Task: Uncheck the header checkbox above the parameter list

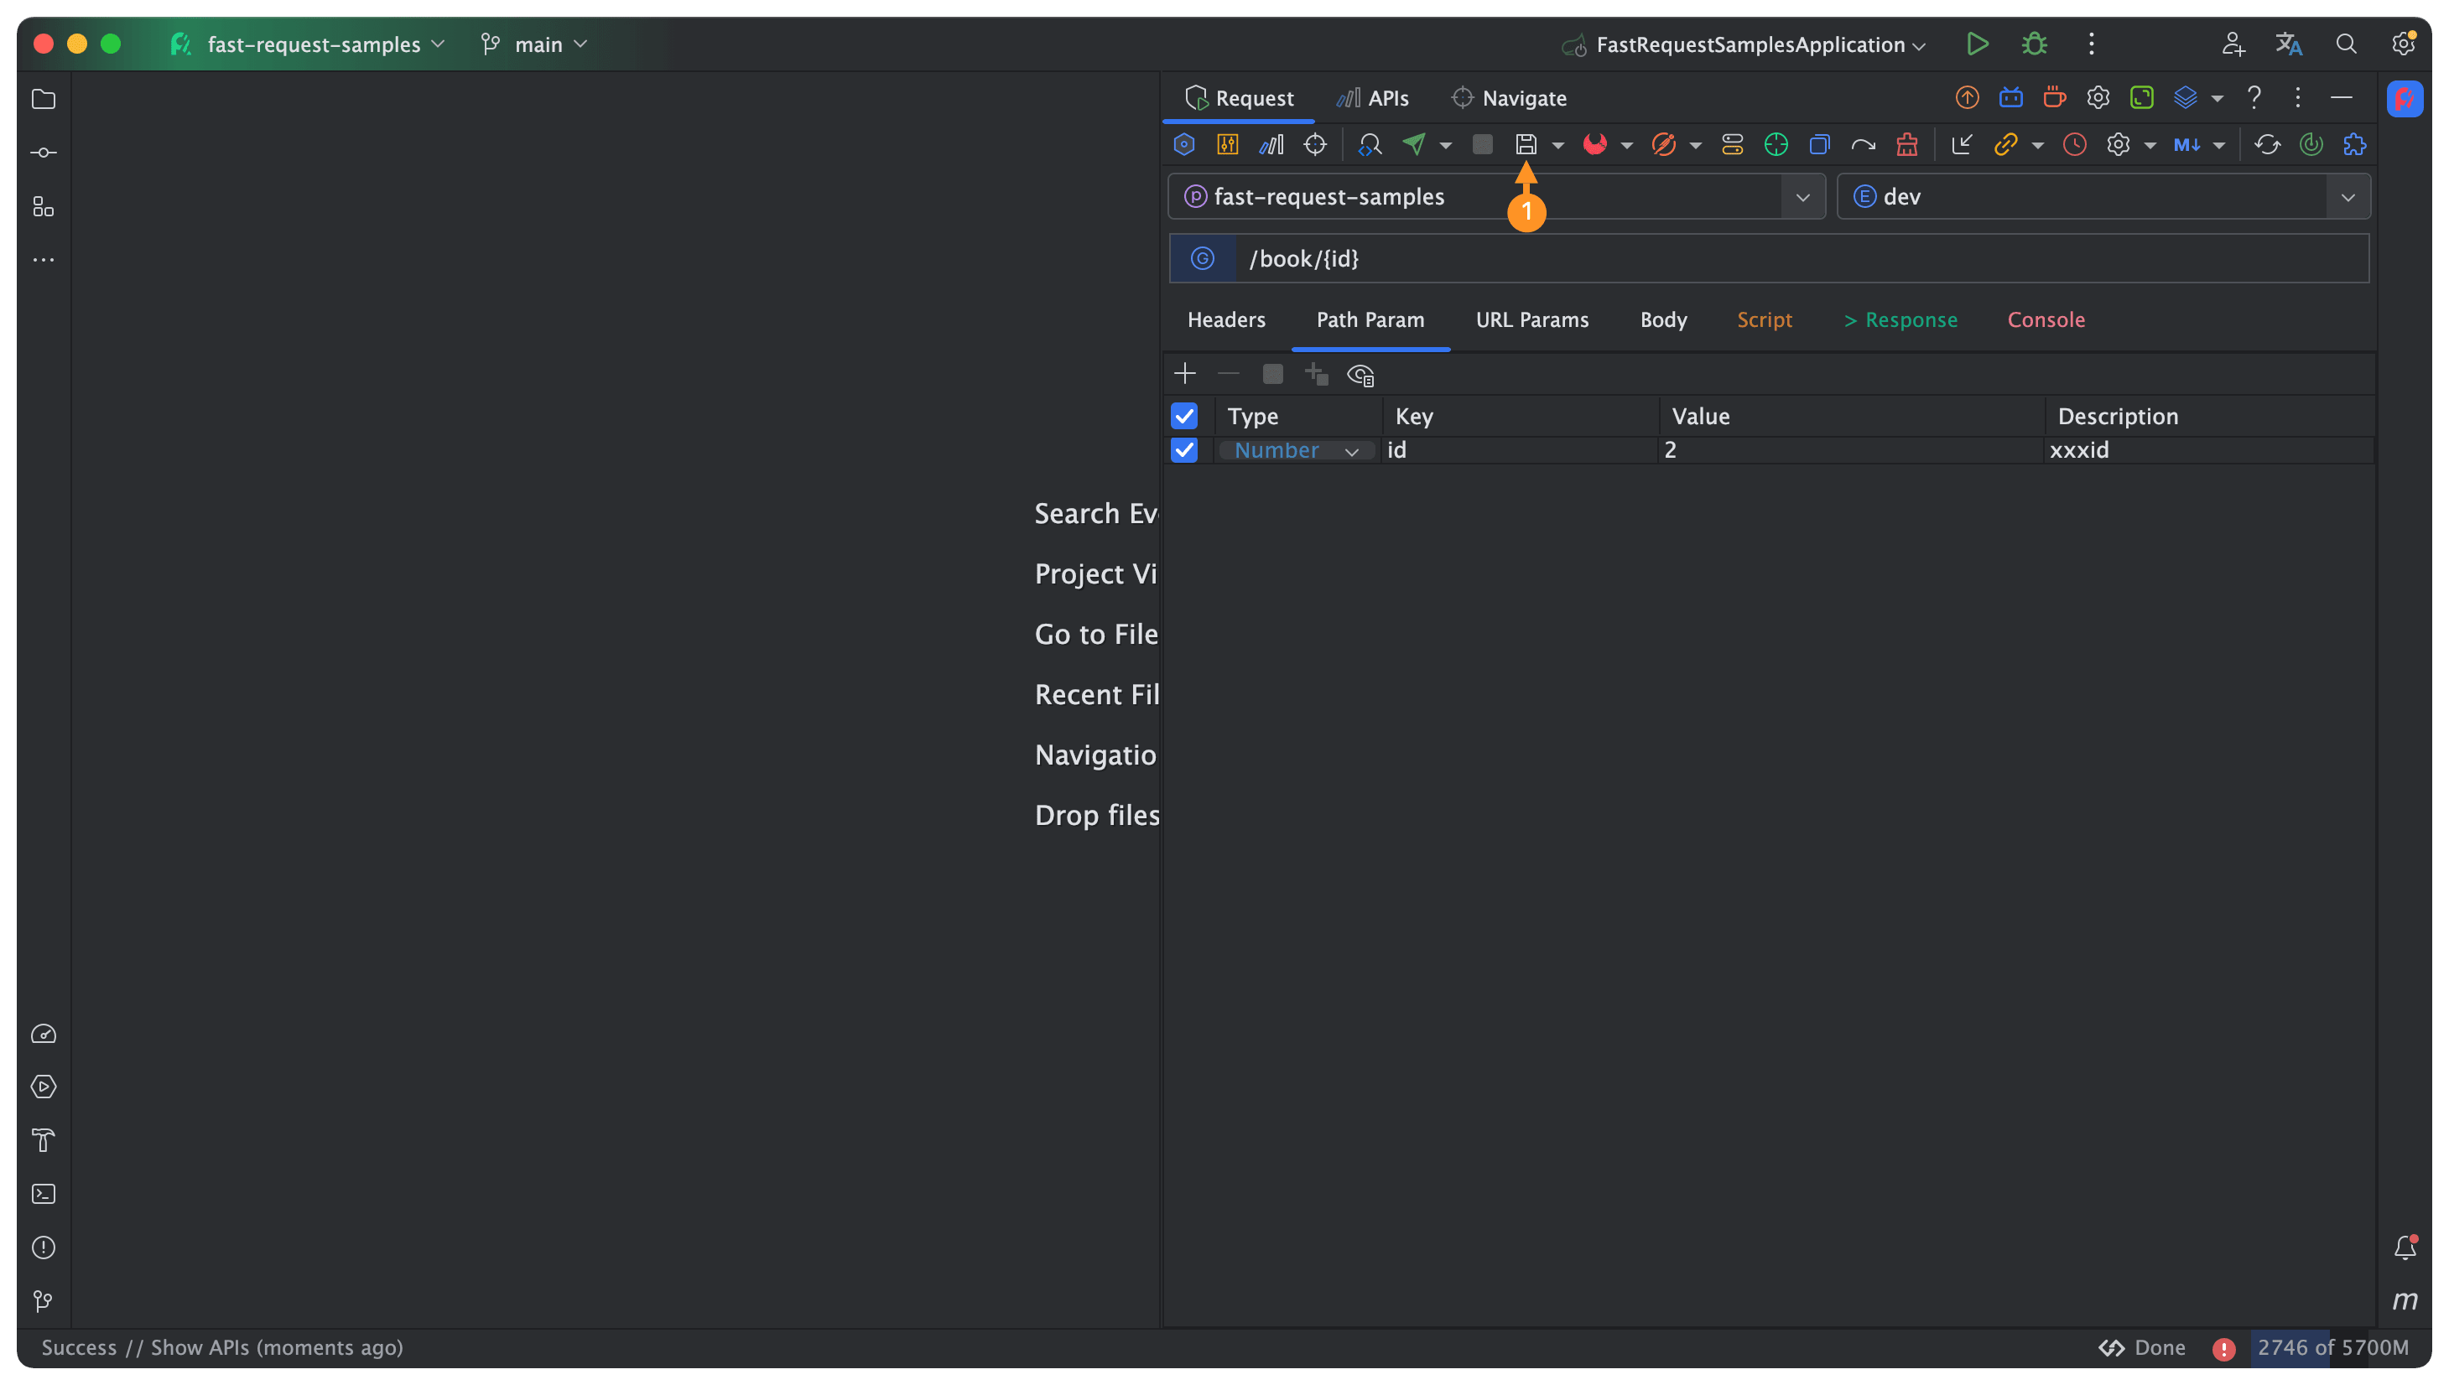Action: click(x=1183, y=416)
